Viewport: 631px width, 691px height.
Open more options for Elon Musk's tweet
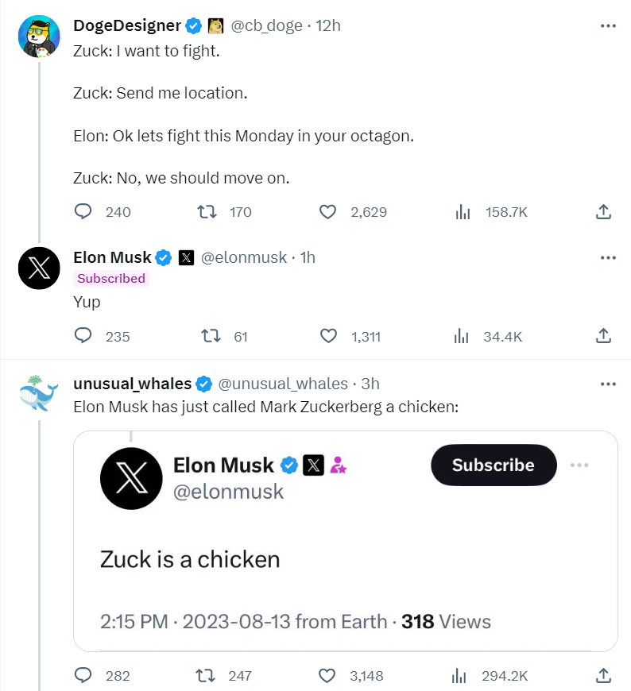608,258
